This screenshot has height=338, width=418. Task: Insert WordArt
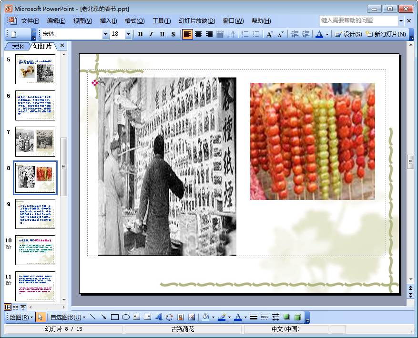(x=159, y=317)
